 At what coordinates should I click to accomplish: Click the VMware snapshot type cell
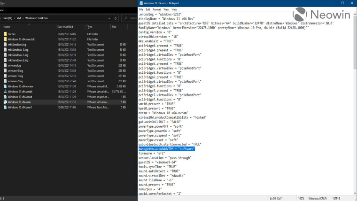(x=98, y=97)
